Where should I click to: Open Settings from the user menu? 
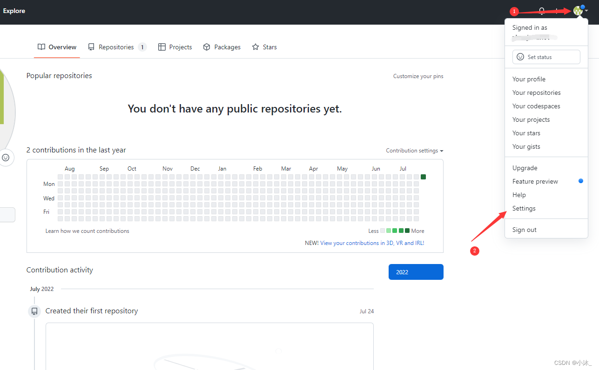click(546, 208)
